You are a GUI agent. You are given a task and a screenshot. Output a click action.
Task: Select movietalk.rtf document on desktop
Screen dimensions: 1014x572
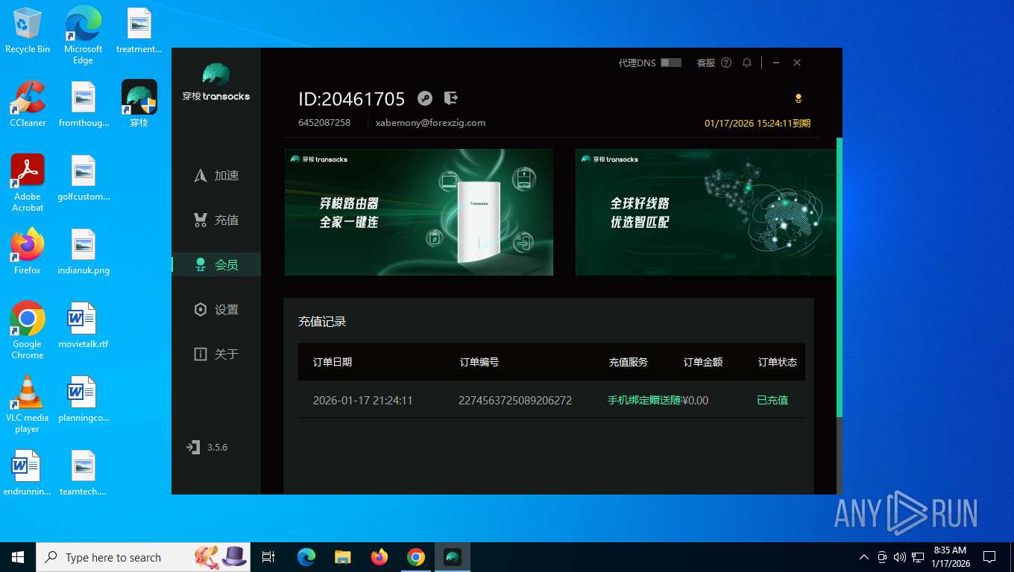click(84, 325)
